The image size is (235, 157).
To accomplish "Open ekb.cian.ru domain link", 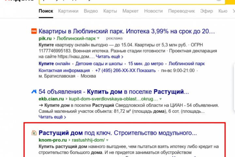I will [51, 99].
